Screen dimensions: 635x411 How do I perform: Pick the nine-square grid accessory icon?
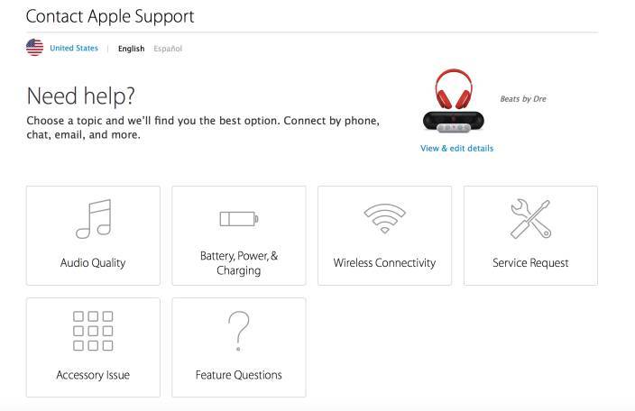[93, 331]
